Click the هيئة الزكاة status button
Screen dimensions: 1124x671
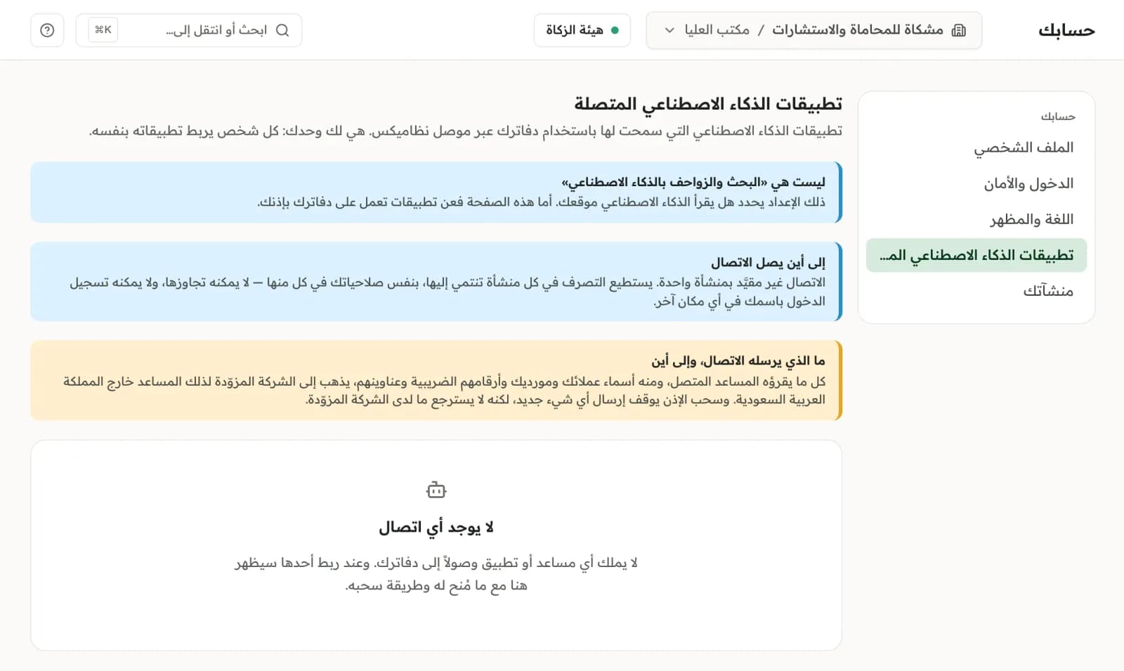click(x=582, y=30)
